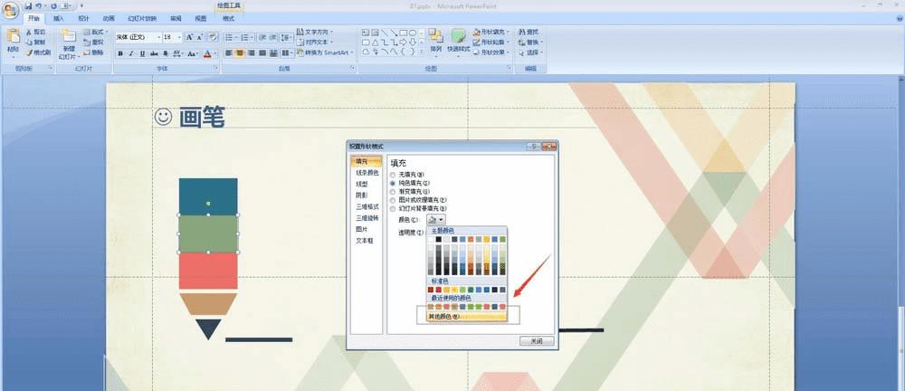Click the New Slide (新建幻灯片) icon
The width and height of the screenshot is (905, 391).
(69, 36)
